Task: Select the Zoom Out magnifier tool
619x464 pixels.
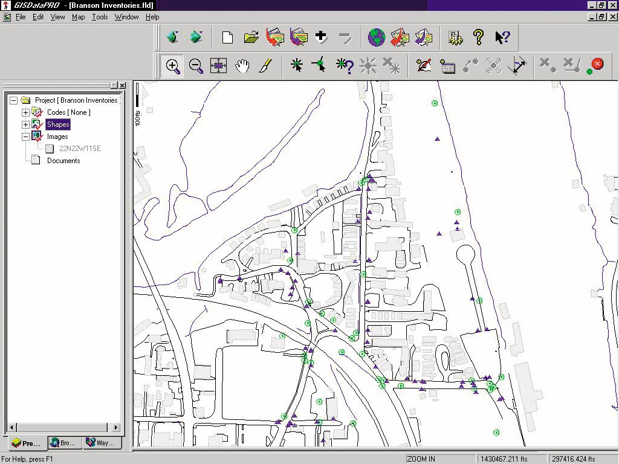Action: point(196,66)
